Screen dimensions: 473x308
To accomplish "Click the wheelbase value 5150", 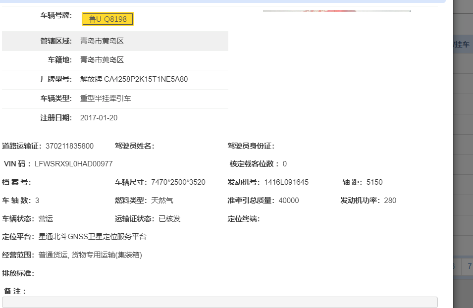I will 374,182.
